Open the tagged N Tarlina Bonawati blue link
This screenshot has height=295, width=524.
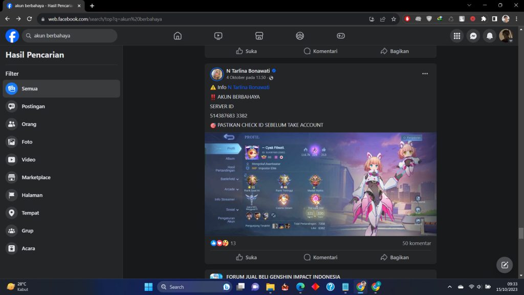coord(248,87)
